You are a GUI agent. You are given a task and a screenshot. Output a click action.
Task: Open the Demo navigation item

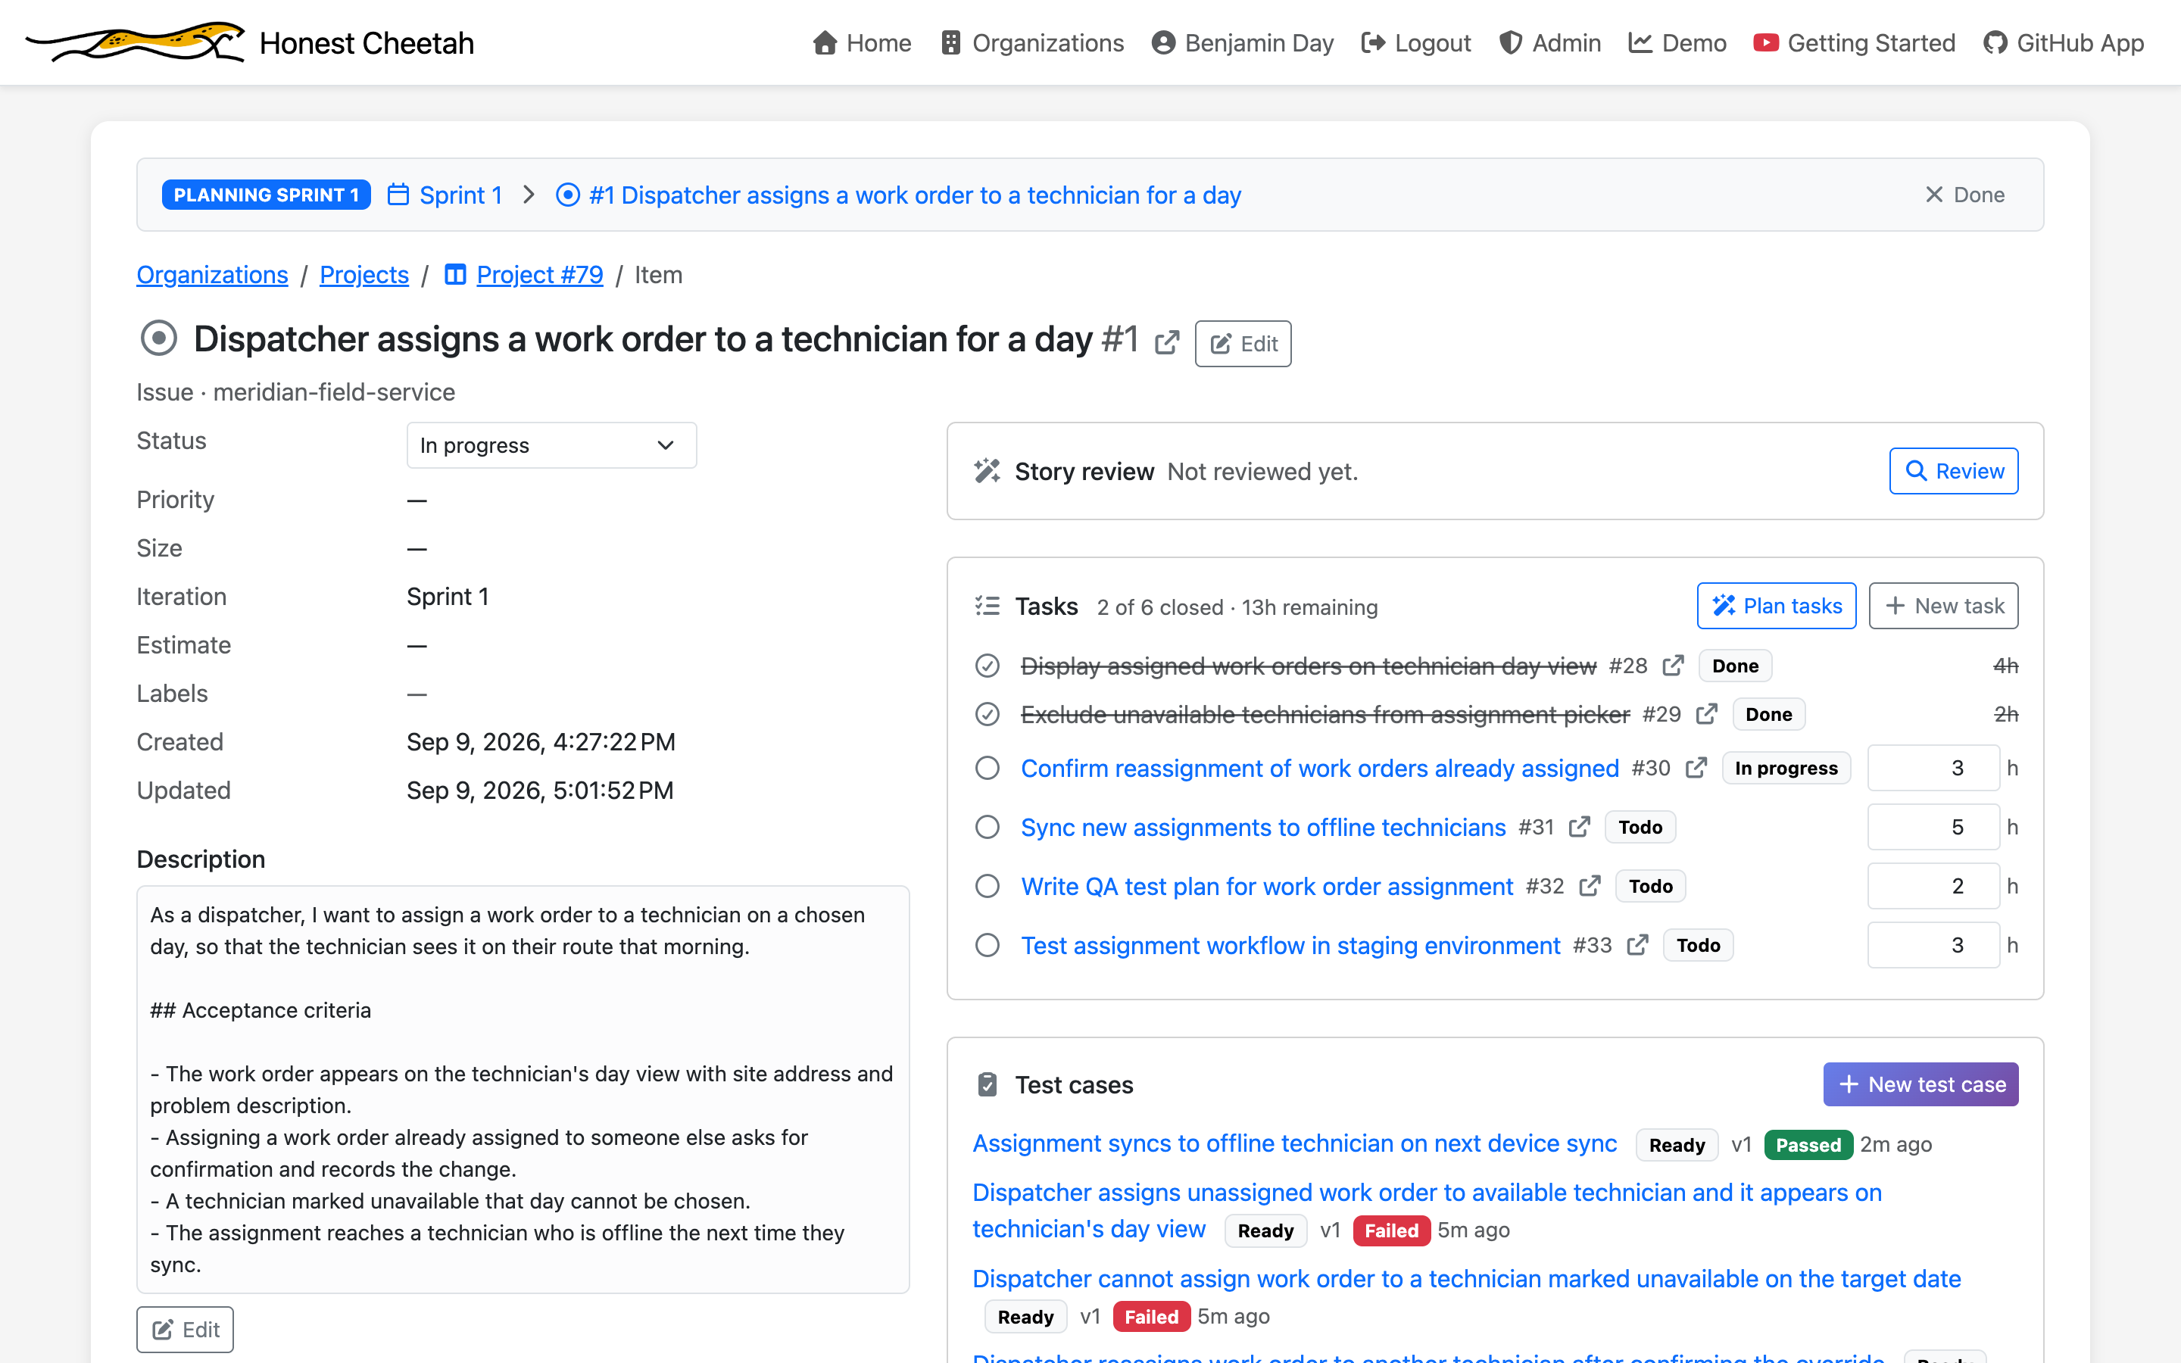1677,42
